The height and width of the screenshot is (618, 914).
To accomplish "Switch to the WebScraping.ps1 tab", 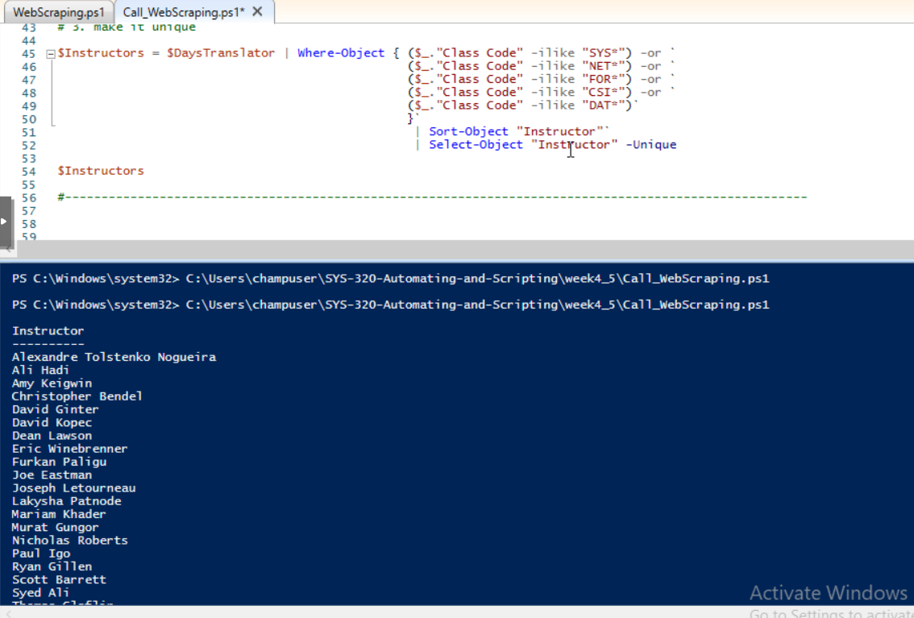I will [x=58, y=12].
